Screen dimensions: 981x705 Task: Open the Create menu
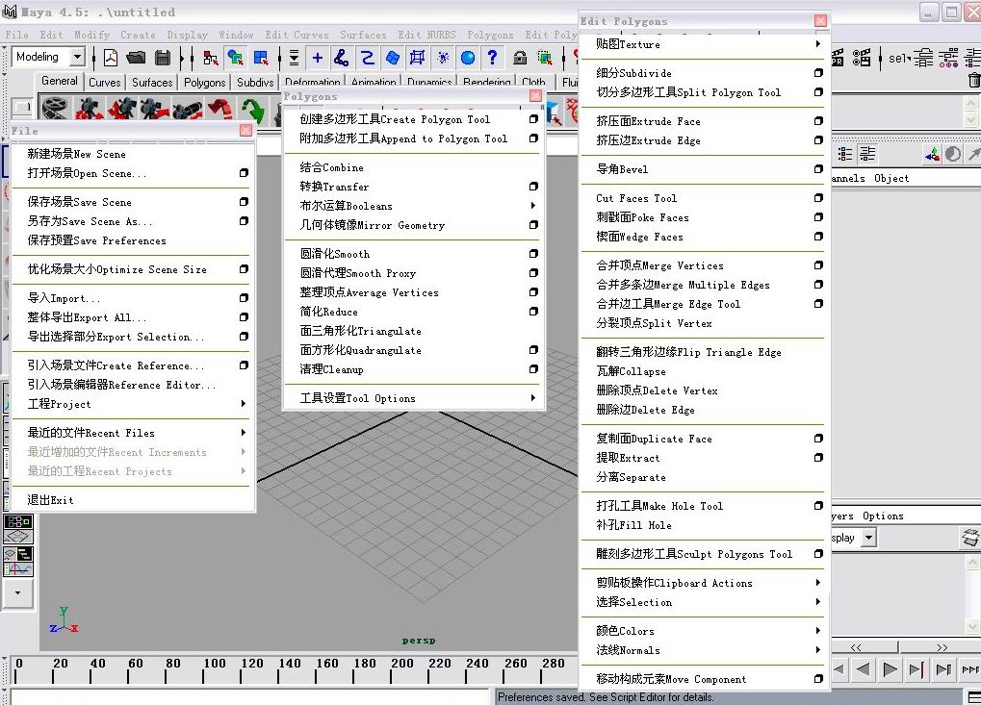pos(138,35)
